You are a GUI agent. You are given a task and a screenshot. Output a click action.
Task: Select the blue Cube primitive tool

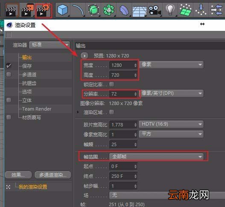tap(63, 10)
